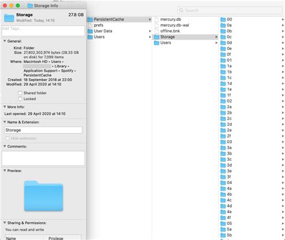Click the Name column header in permissions
This screenshot has height=240, width=285.
(24, 238)
